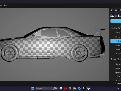The image size is (121, 91).
Task: Open Task View from the taskbar
Action: click(61, 88)
